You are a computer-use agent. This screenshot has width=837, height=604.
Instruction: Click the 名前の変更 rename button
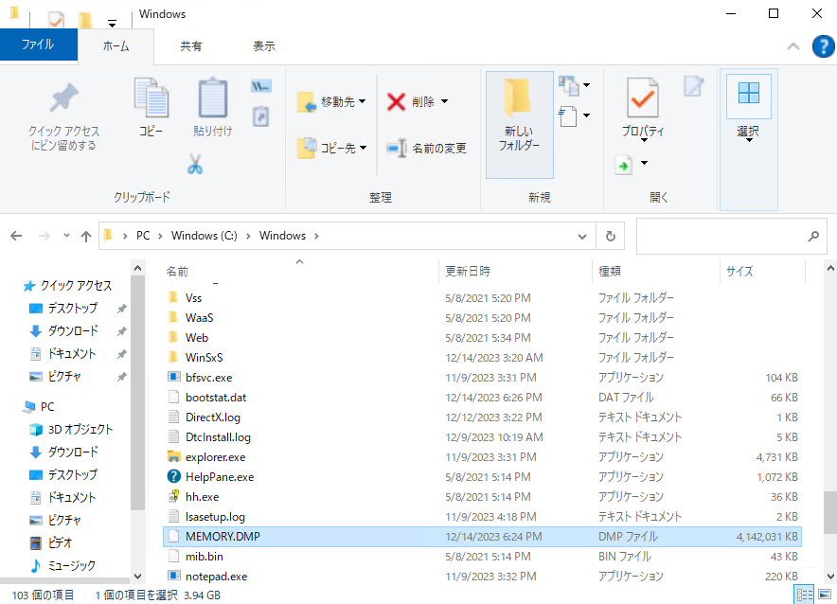pos(426,148)
